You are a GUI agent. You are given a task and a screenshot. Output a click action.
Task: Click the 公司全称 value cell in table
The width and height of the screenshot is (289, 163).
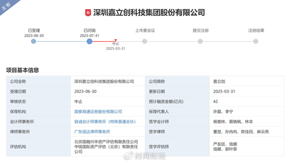[108, 81]
